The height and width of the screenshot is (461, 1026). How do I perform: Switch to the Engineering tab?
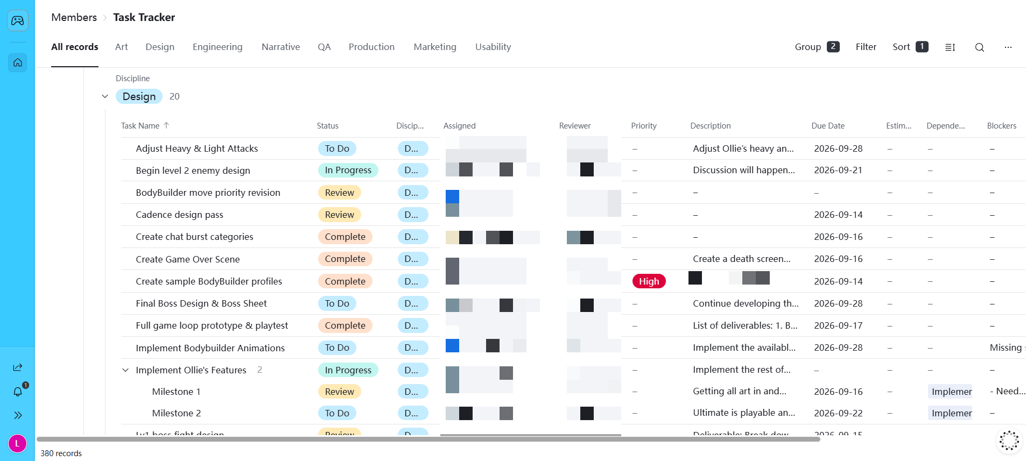coord(217,47)
